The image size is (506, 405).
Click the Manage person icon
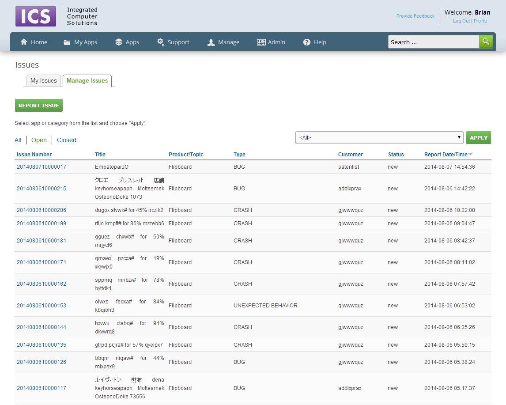(x=211, y=42)
